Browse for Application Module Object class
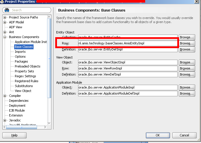The height and width of the screenshot is (143, 201). tap(187, 87)
